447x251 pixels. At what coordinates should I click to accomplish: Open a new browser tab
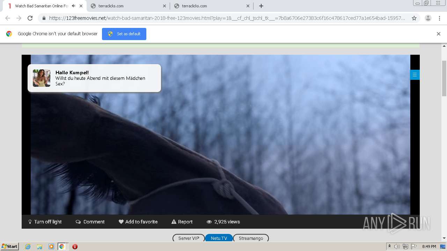click(261, 6)
